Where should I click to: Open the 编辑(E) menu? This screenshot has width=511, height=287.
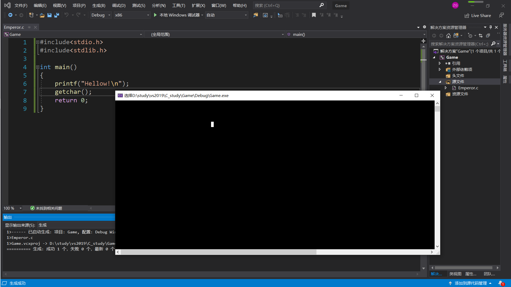click(40, 5)
